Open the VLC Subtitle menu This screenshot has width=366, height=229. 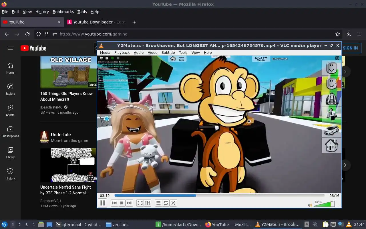(x=168, y=52)
